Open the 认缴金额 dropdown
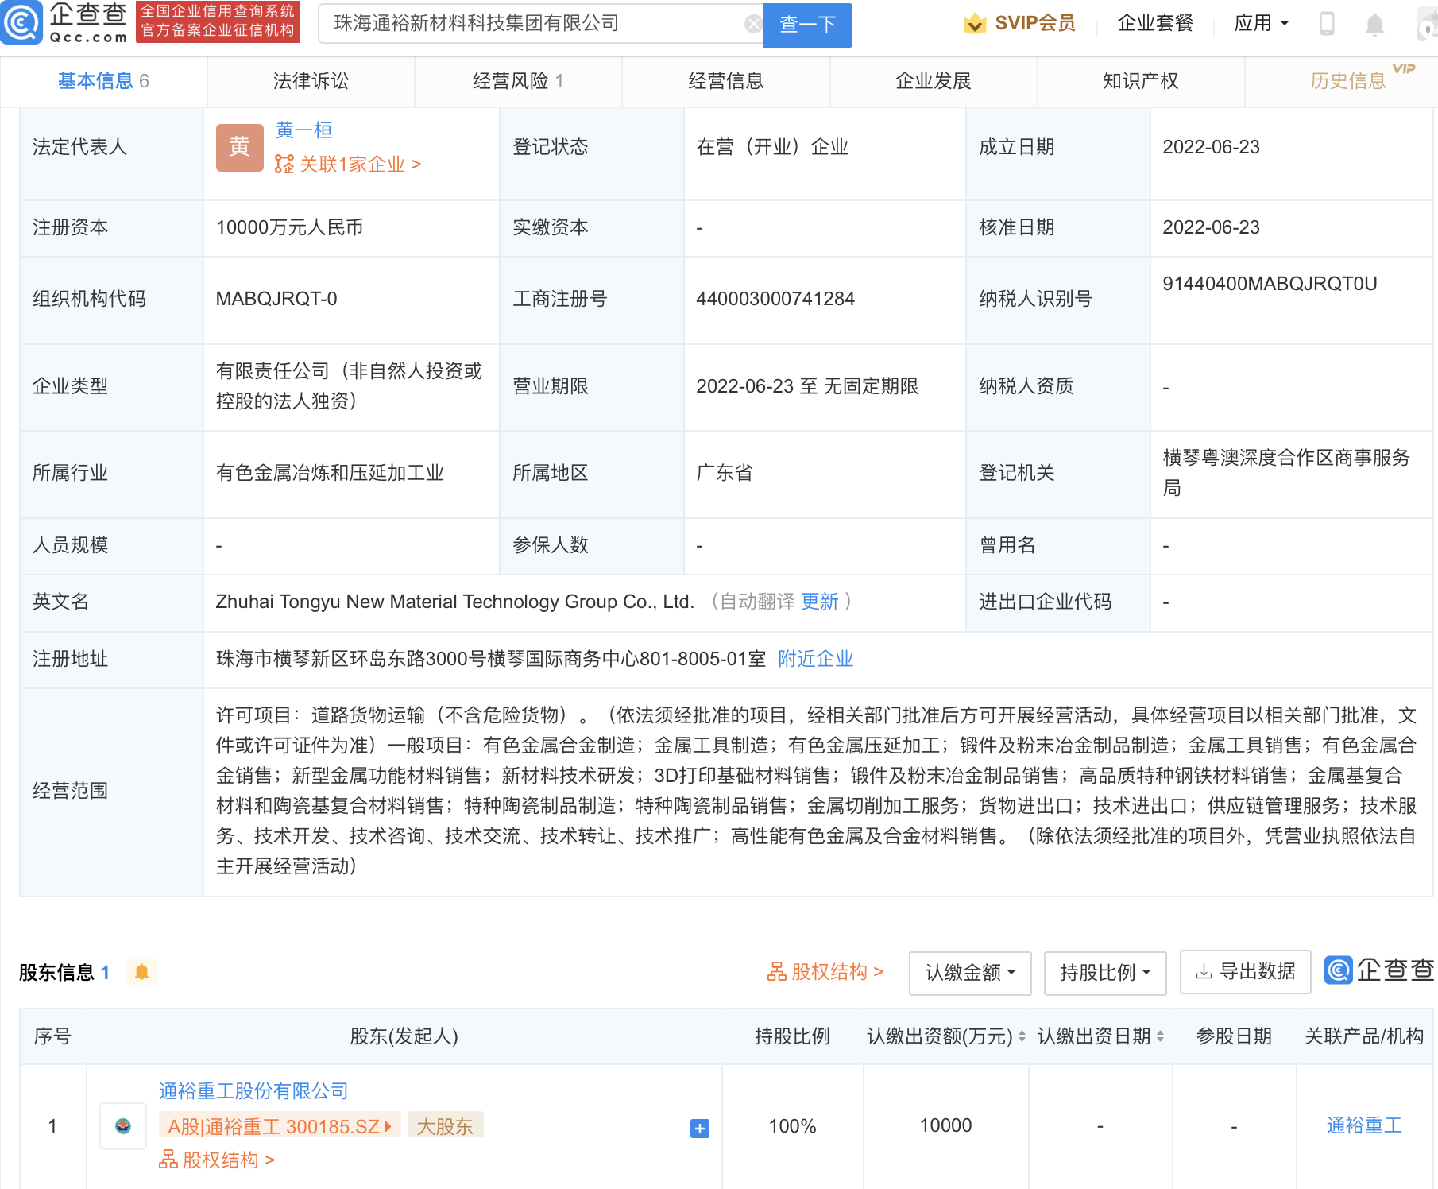The width and height of the screenshot is (1438, 1189). (x=970, y=973)
